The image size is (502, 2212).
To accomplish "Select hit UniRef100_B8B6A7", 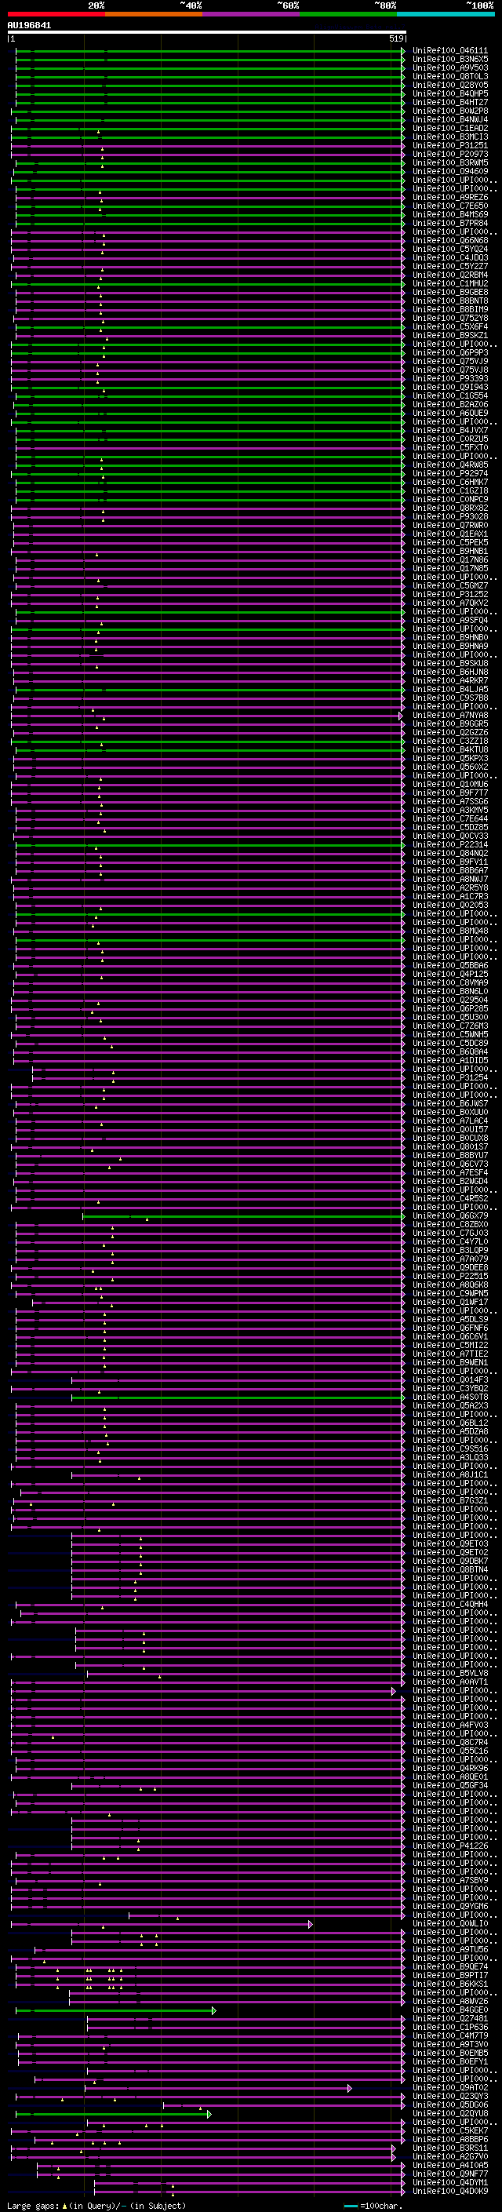I will click(x=450, y=871).
